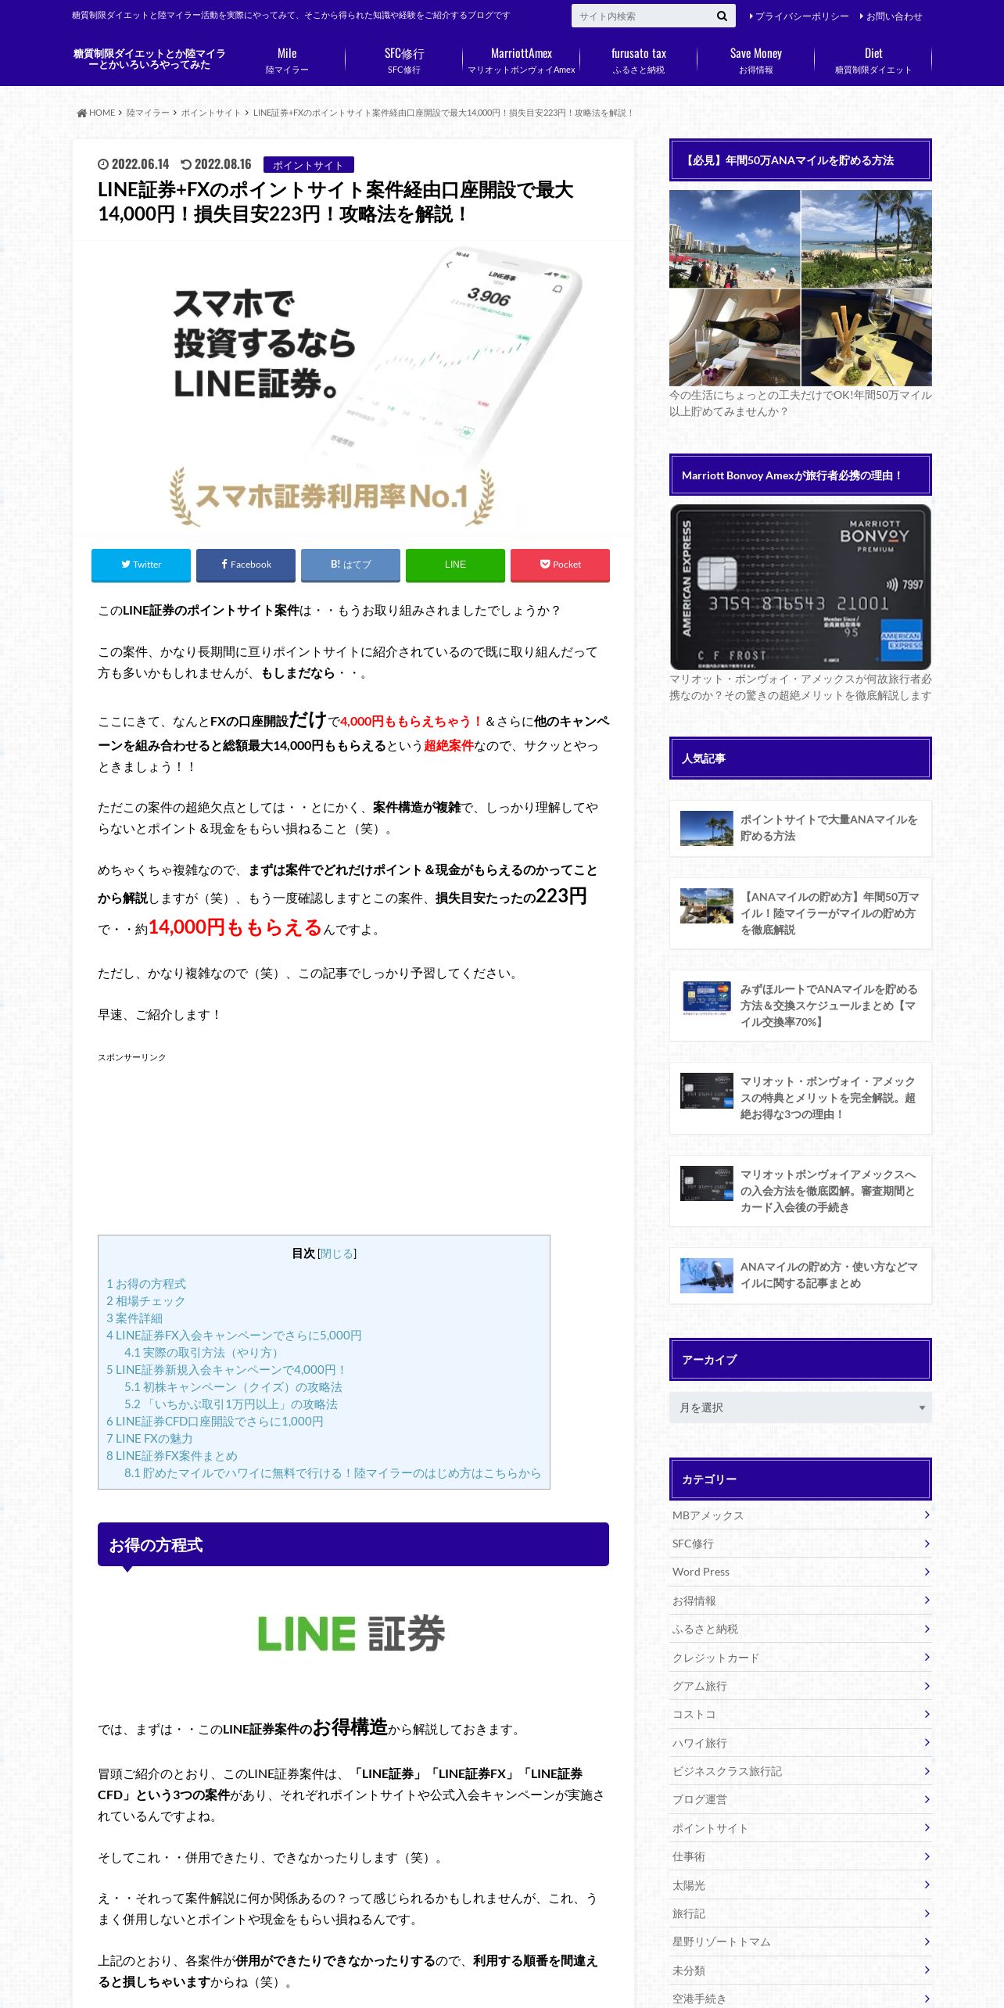Bookmark with the B! はてブ button
The width and height of the screenshot is (1004, 2008).
pyautogui.click(x=350, y=565)
